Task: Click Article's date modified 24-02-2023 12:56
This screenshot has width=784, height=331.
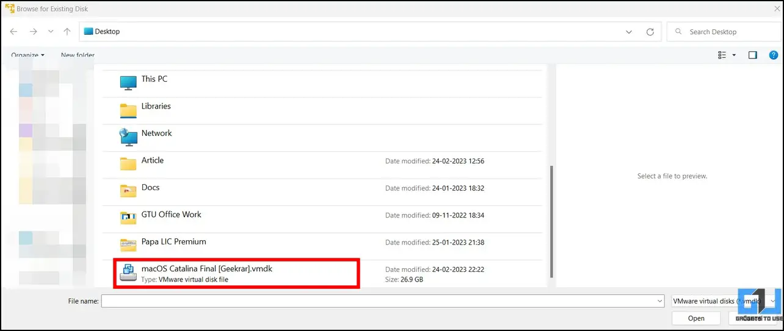Action: coord(435,162)
